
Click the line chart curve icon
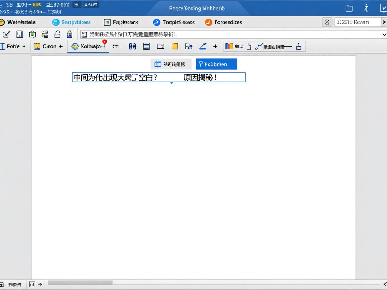259,47
